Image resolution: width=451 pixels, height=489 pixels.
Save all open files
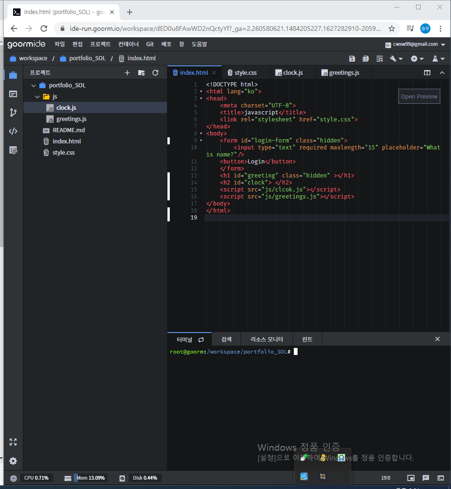366,59
